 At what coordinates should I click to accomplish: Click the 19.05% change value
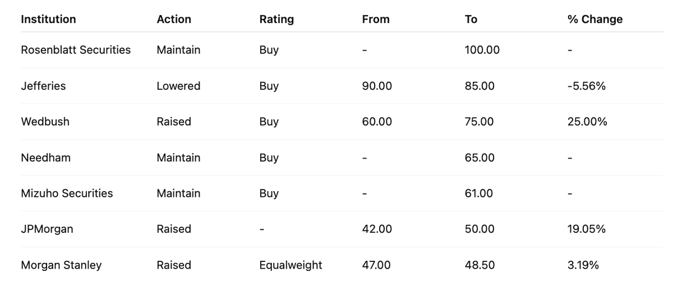[587, 229]
